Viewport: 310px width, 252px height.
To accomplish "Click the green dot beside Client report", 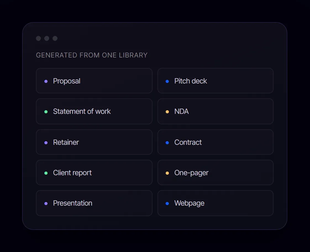I will [x=46, y=173].
